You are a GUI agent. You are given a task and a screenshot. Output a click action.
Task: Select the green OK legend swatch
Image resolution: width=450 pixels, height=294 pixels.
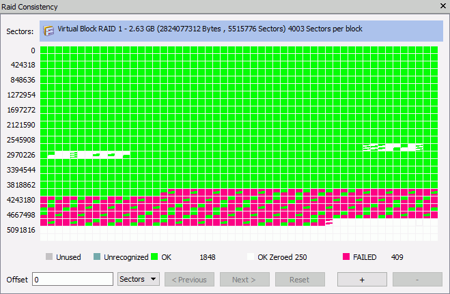pyautogui.click(x=154, y=257)
